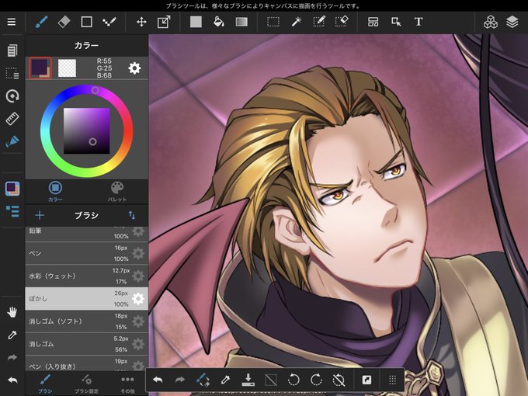This screenshot has width=528, height=396.
Task: Select the selection pen tool
Action: [318, 23]
